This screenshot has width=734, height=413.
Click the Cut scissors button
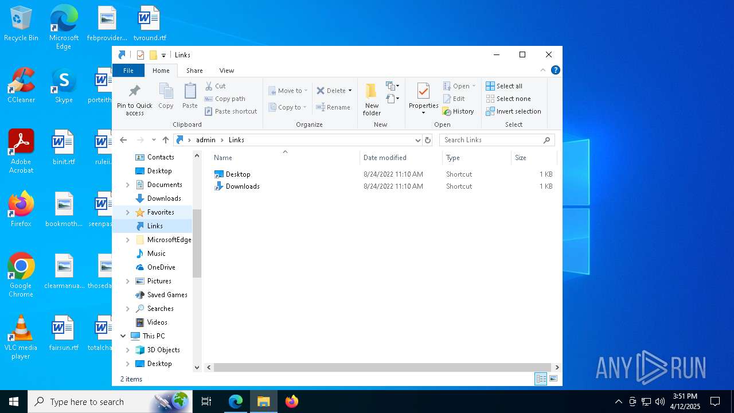click(216, 86)
